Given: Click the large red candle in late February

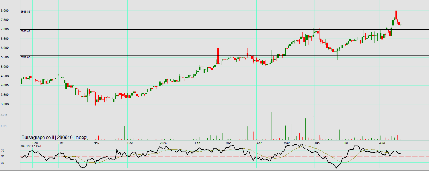Looking at the screenshot, I should click(218, 56).
